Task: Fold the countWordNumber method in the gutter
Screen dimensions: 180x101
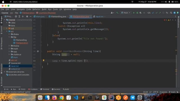Action: [41, 51]
